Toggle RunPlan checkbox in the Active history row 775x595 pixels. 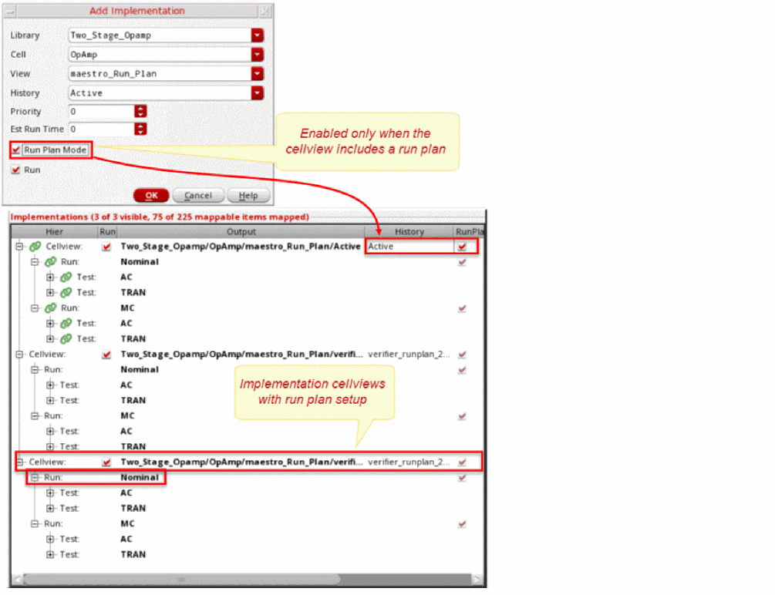462,247
